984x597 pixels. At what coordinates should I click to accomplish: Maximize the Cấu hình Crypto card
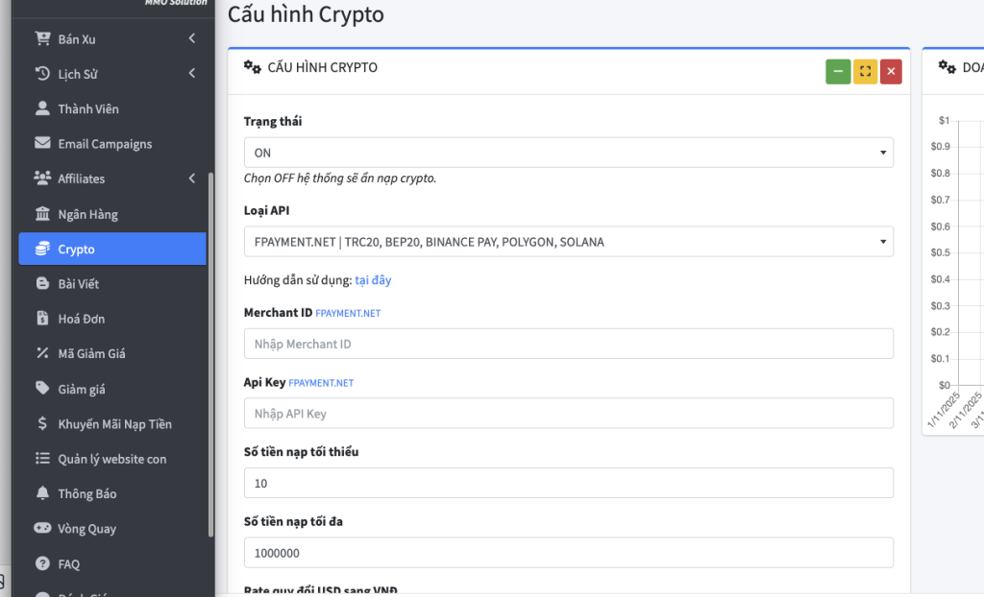point(865,72)
